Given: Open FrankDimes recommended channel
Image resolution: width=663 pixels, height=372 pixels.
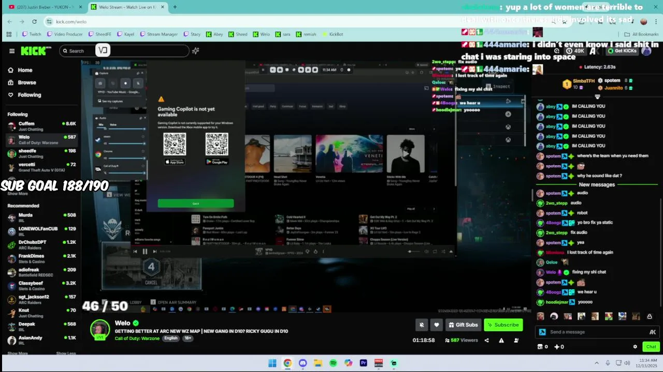Looking at the screenshot, I should click(41, 258).
